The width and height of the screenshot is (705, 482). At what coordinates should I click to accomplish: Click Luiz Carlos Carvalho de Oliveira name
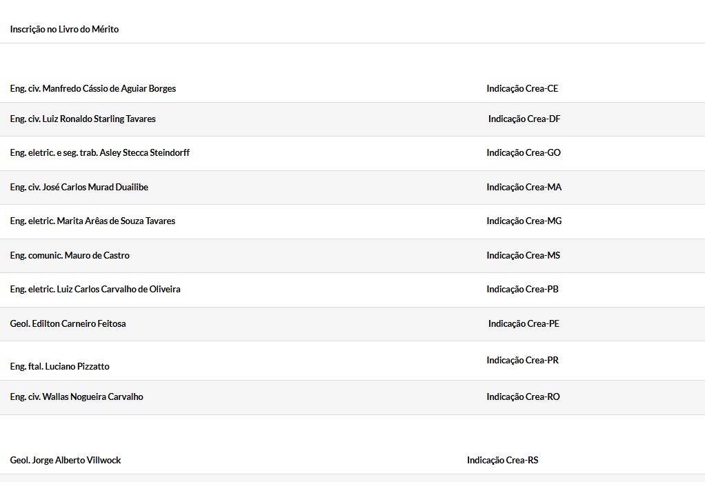(x=95, y=290)
